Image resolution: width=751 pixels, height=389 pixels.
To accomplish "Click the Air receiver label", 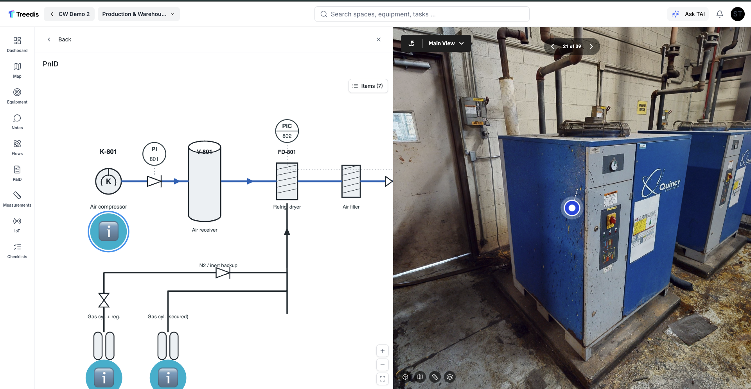I will click(205, 230).
